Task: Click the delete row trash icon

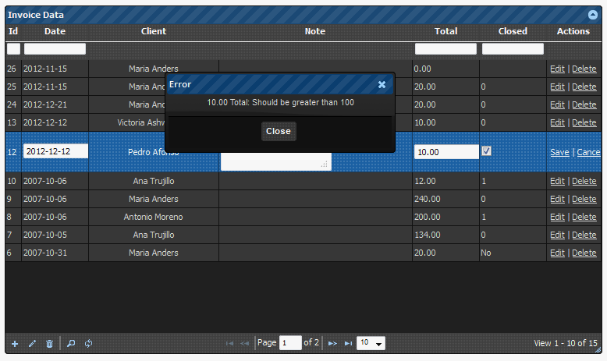Action: click(x=49, y=344)
